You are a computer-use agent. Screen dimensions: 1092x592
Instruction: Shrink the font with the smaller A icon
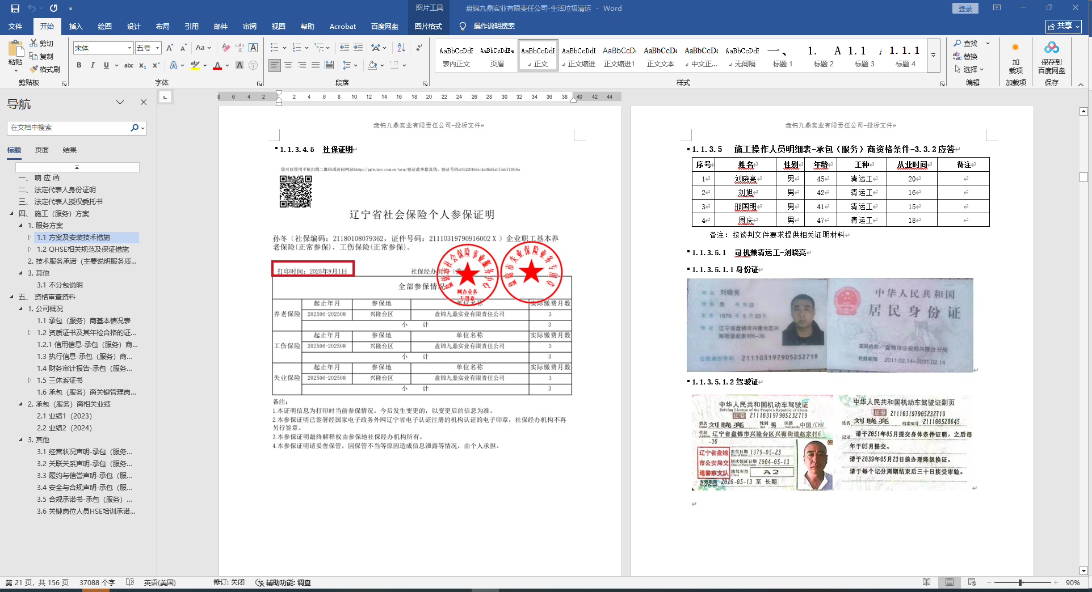(183, 48)
